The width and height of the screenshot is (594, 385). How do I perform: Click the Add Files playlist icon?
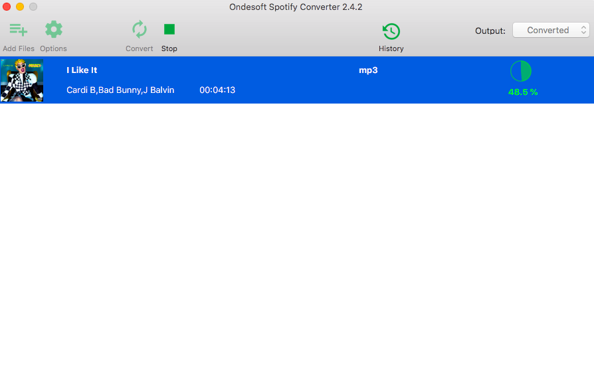pos(18,30)
